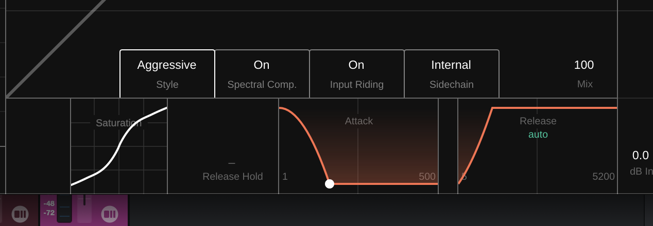Open the Aggressive Style selector
This screenshot has width=653, height=226.
pos(167,73)
